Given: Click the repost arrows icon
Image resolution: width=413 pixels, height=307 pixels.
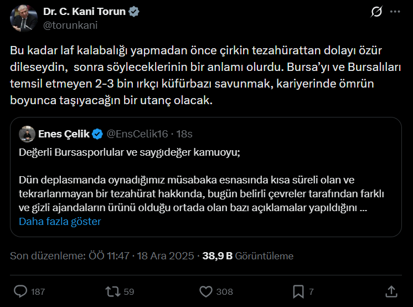Looking at the screenshot, I should 112,291.
